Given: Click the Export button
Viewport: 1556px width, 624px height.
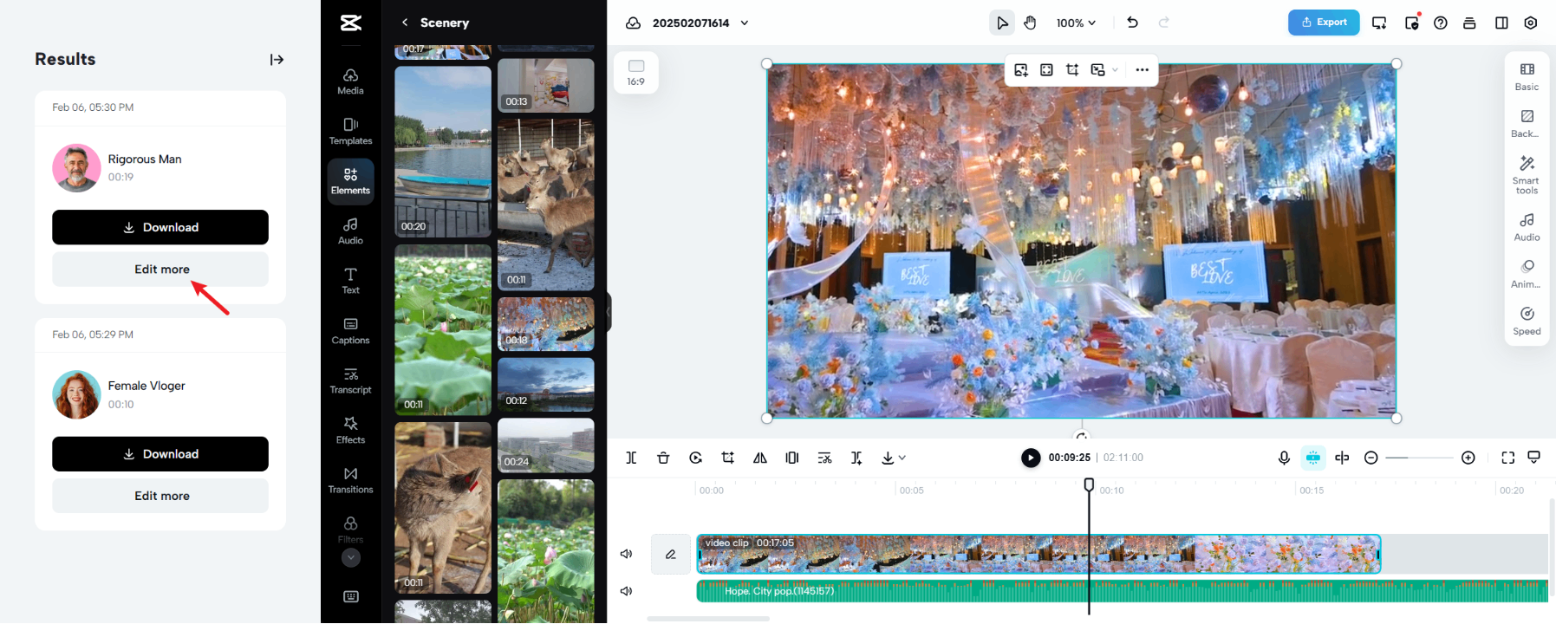Looking at the screenshot, I should (1324, 23).
